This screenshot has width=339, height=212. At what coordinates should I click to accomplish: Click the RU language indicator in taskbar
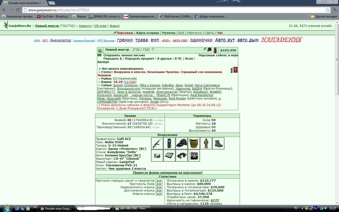tap(296, 208)
